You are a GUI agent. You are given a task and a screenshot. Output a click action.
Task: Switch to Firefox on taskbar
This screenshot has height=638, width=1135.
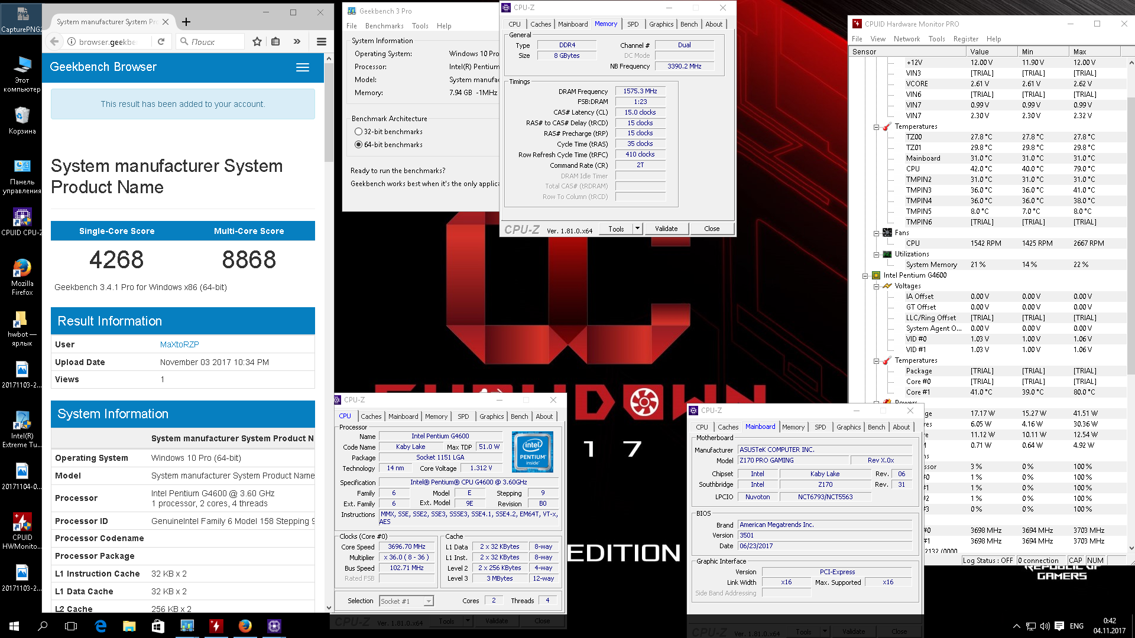[x=245, y=626]
